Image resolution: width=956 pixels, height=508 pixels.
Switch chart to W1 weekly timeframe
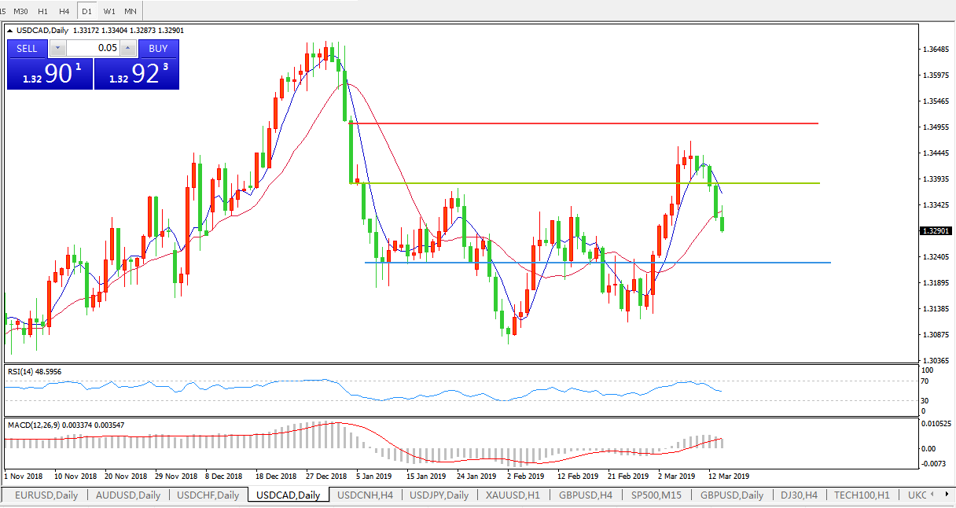tap(109, 11)
